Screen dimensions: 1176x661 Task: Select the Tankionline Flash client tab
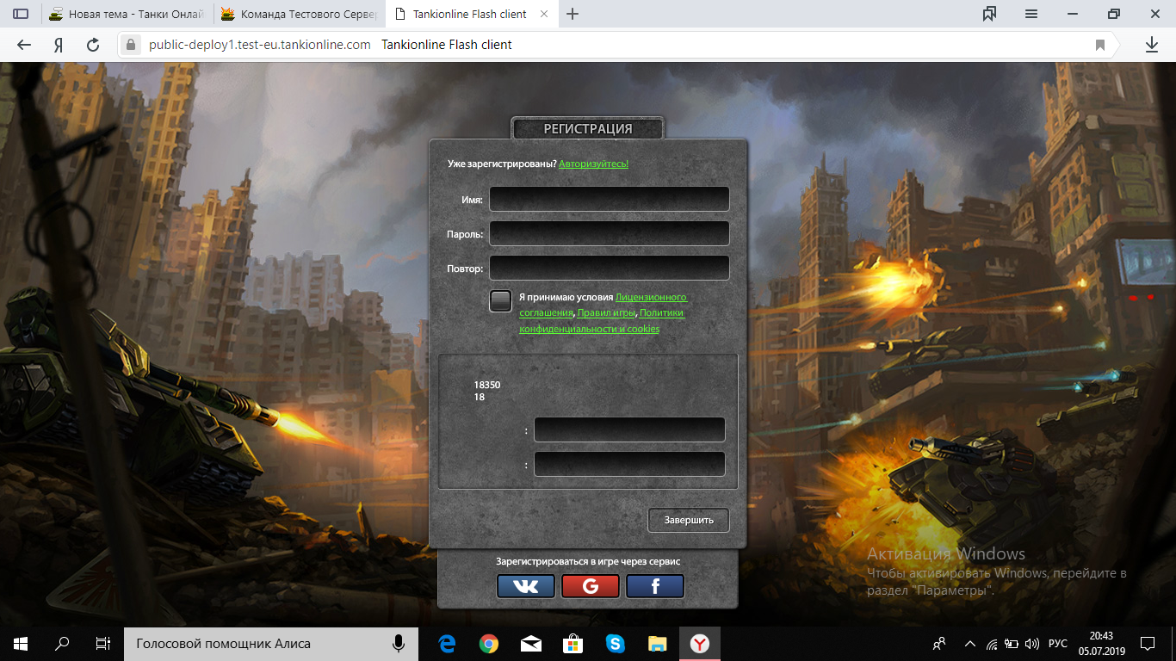tap(469, 14)
